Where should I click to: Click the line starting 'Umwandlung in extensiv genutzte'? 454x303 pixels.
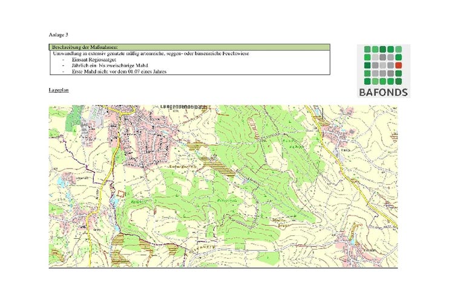[151, 54]
